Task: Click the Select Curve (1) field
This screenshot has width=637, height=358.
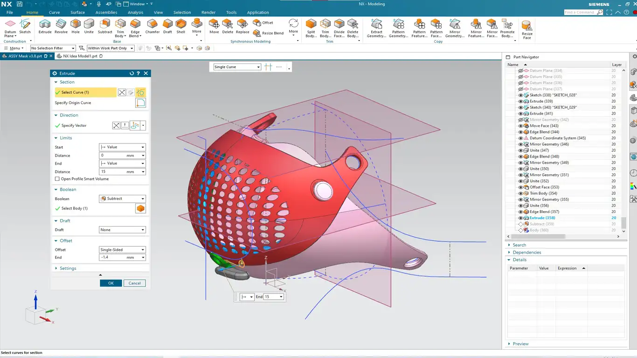Action: pyautogui.click(x=85, y=92)
